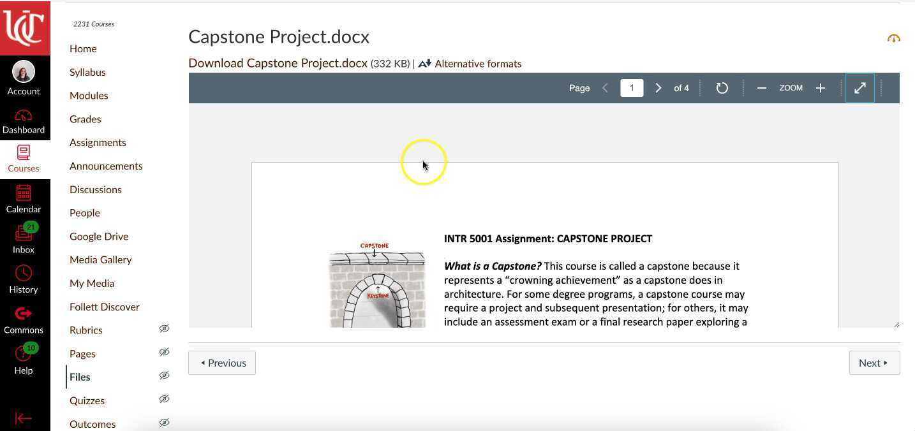Open Assignments in course menu
Image resolution: width=915 pixels, height=431 pixels.
click(98, 142)
